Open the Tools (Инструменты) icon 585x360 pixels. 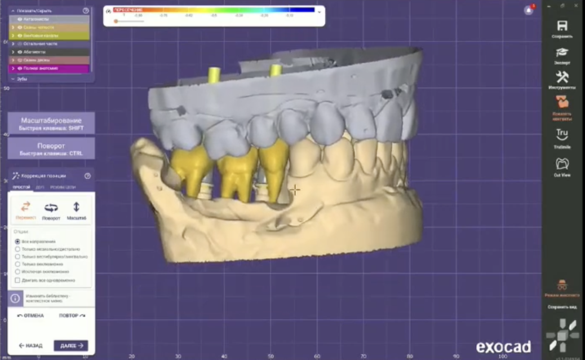562,77
